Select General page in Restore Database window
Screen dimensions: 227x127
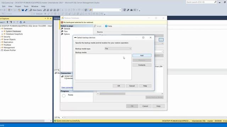67,29
